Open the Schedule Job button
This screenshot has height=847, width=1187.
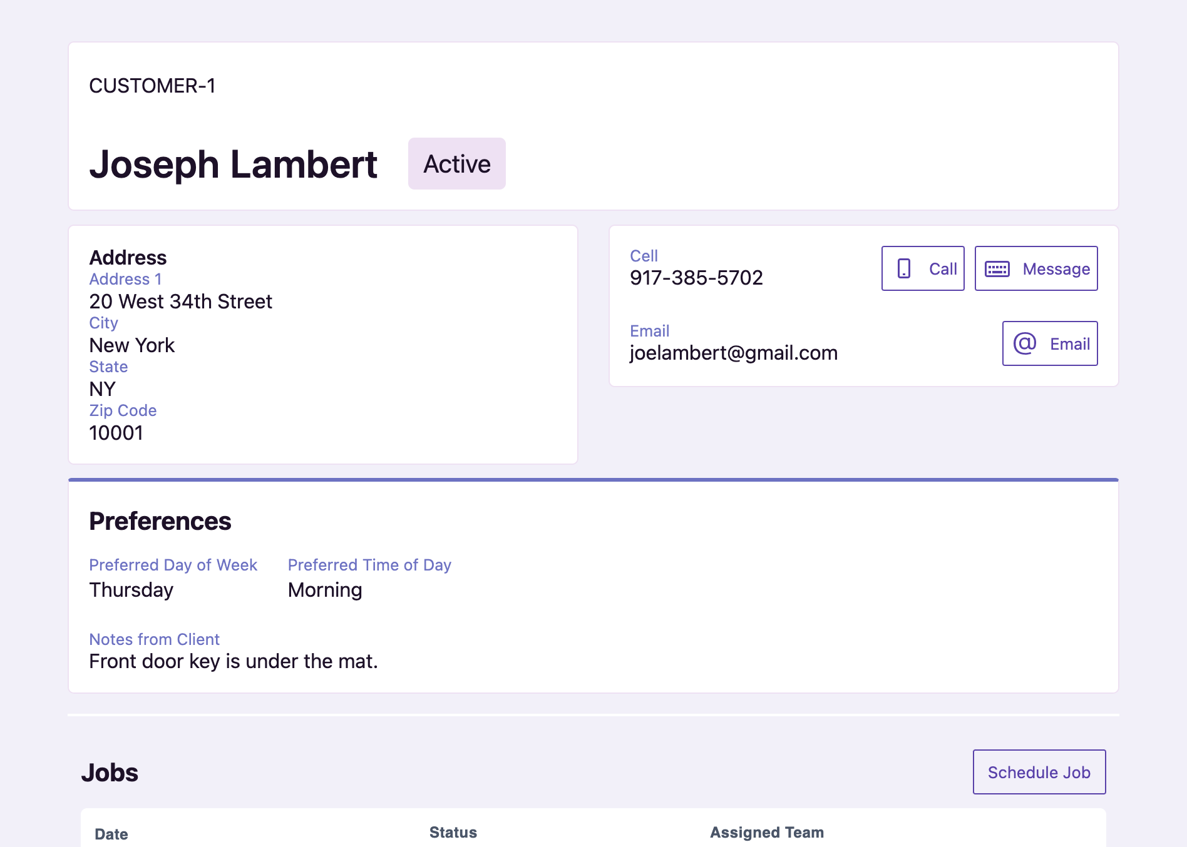(x=1039, y=772)
